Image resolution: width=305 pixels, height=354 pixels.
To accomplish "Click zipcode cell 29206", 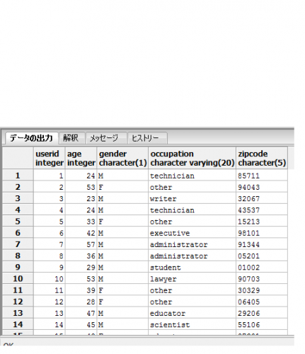I will (262, 313).
